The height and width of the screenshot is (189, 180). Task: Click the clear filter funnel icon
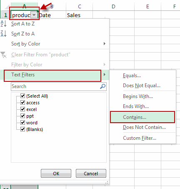3,55
